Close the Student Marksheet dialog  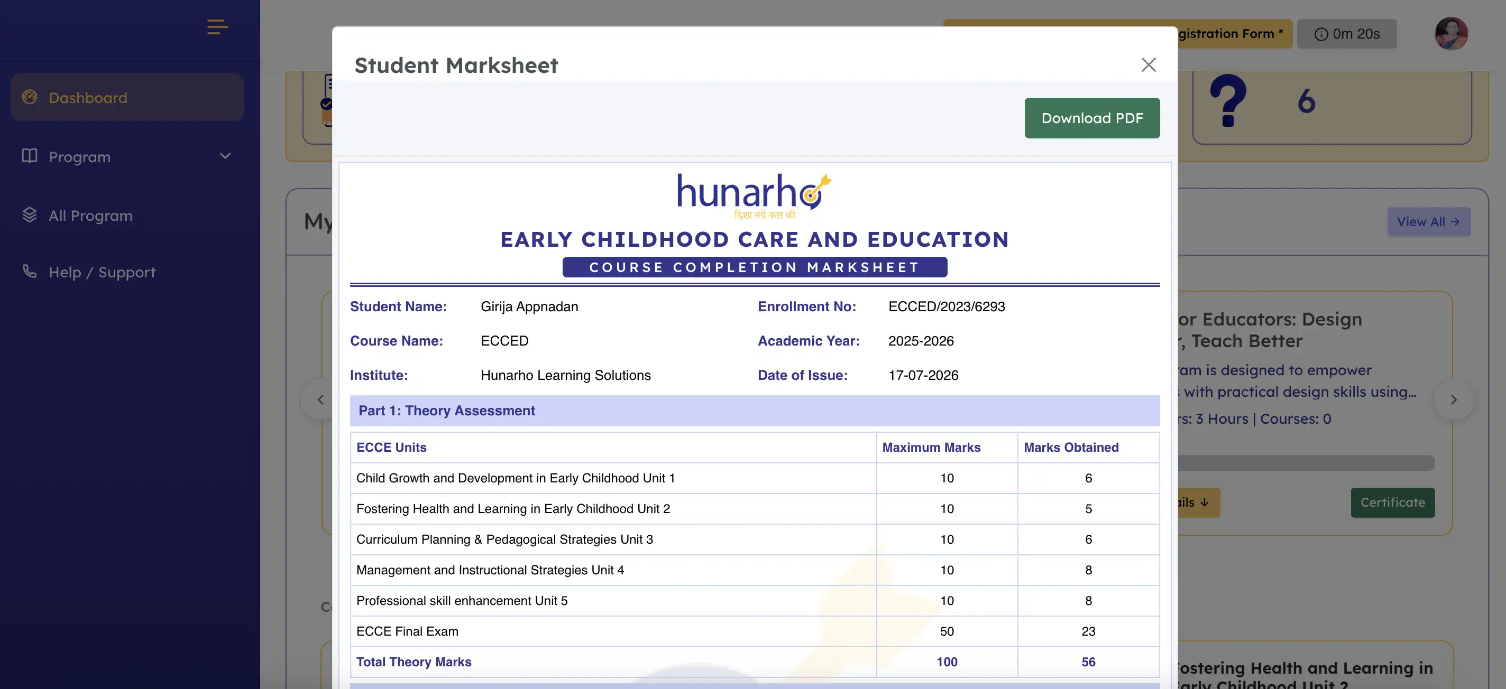pos(1148,65)
